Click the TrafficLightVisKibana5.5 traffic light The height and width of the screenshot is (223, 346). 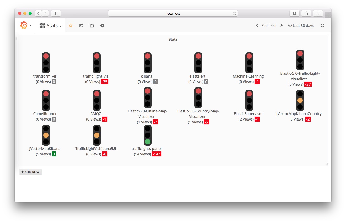(97, 135)
